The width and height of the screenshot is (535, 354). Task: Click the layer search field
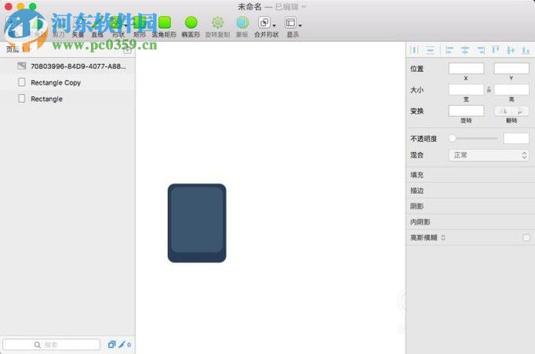[52, 345]
